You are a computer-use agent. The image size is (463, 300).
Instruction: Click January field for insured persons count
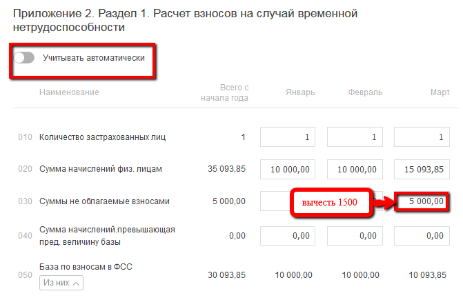[288, 137]
